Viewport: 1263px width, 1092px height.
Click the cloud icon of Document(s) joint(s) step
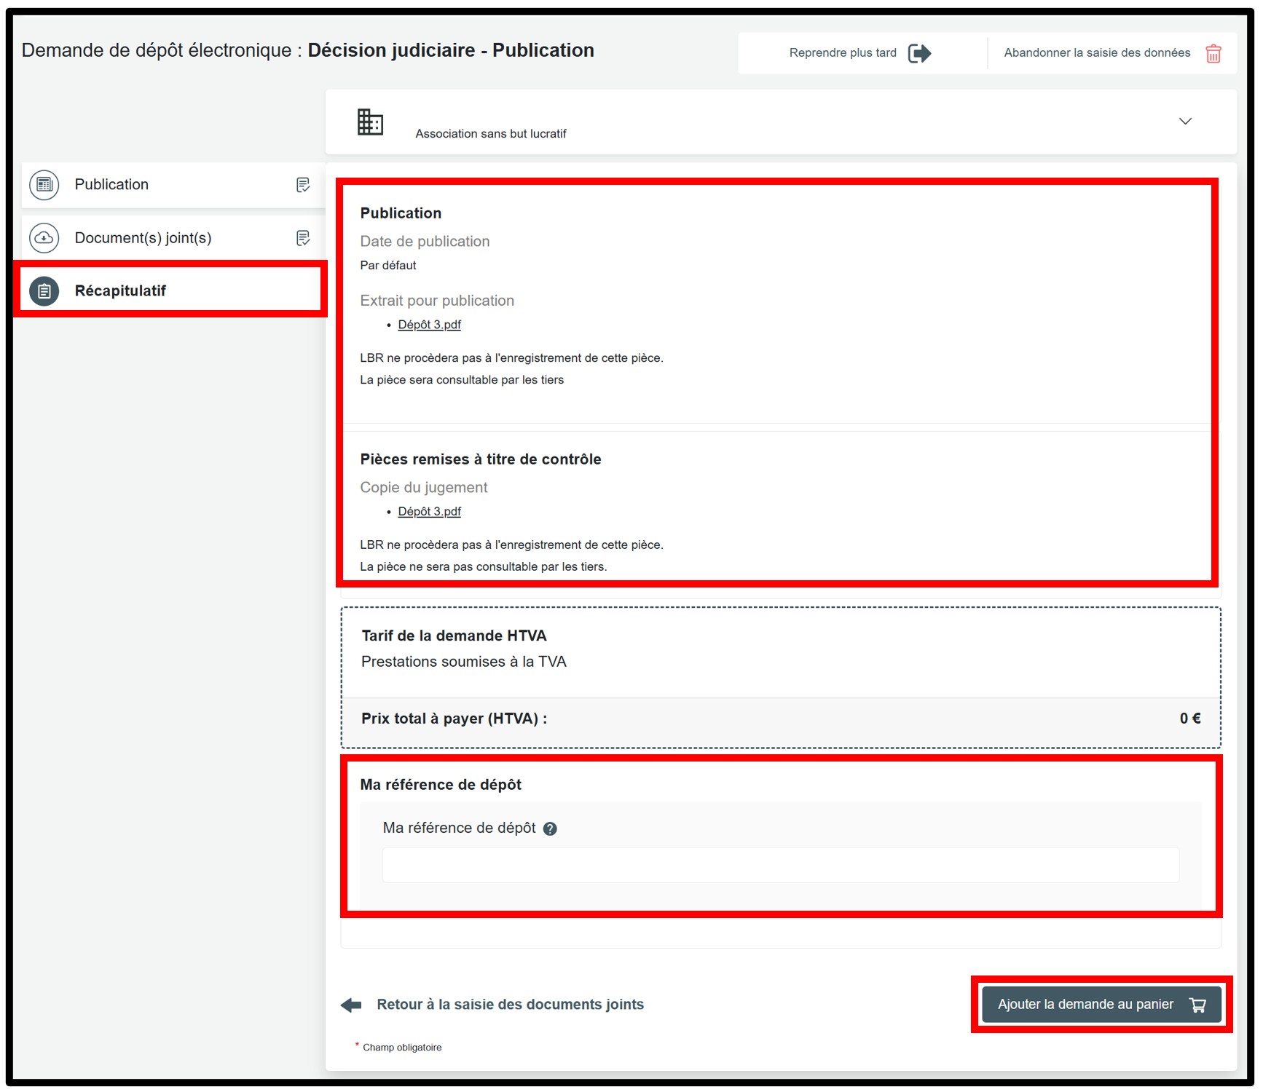[44, 238]
